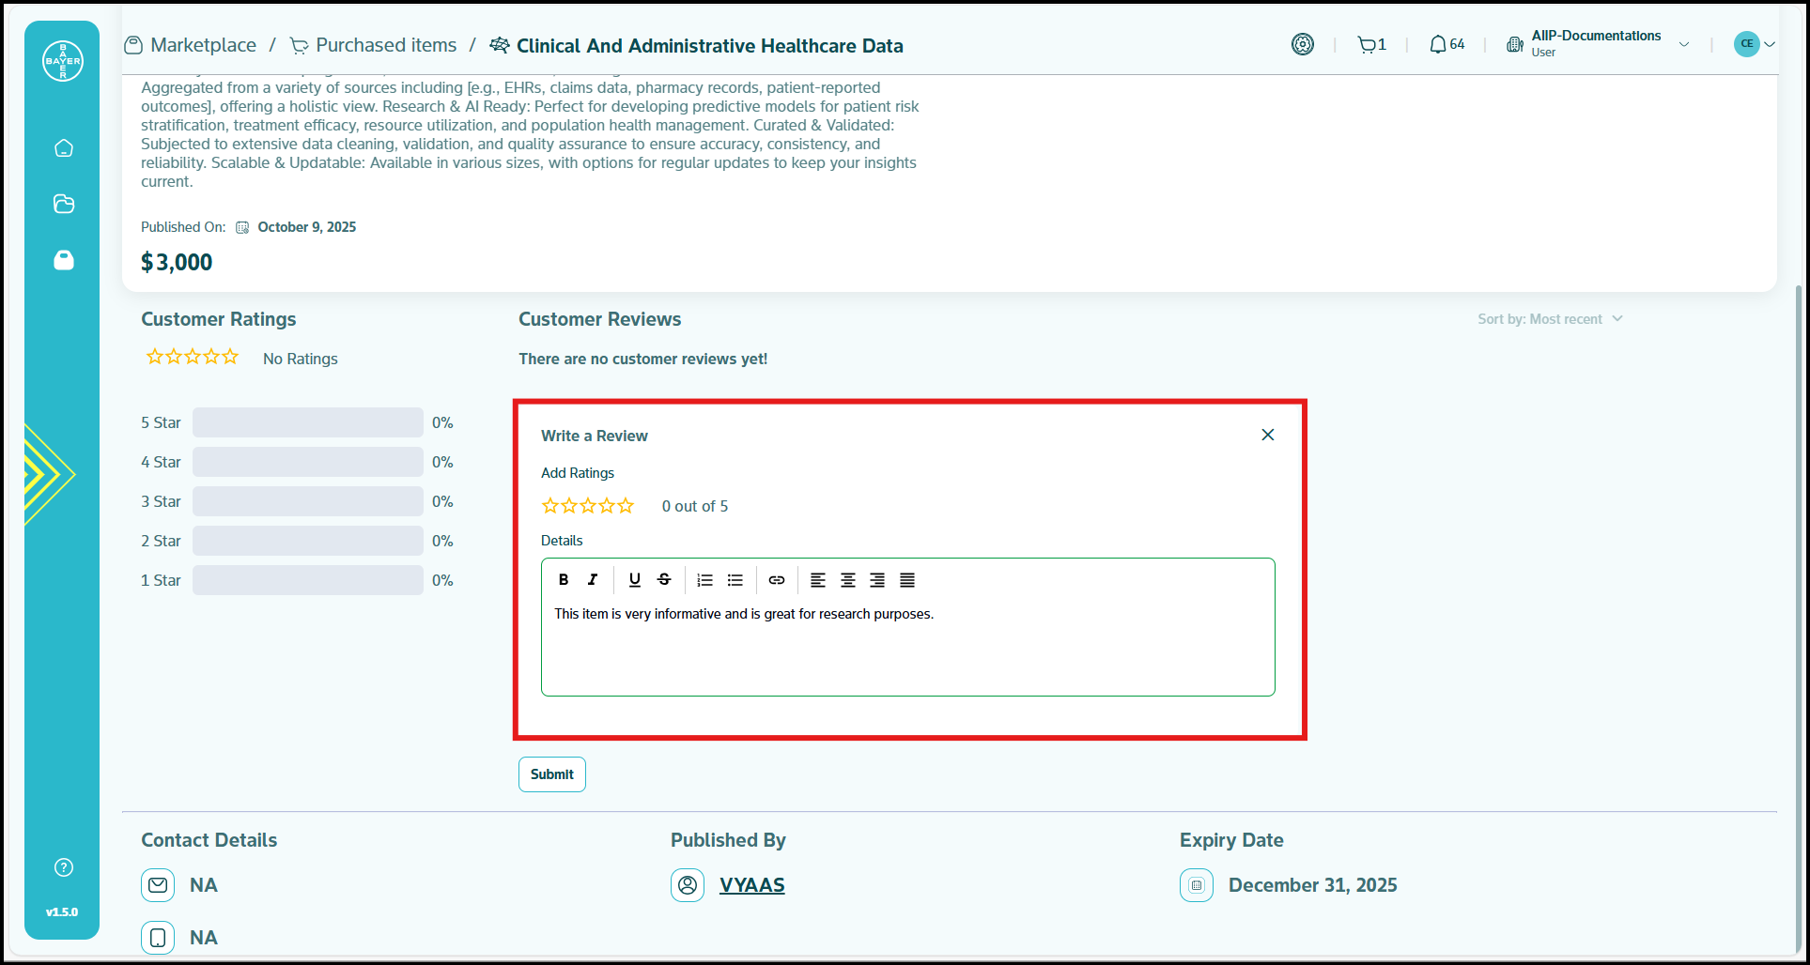Viewport: 1810px width, 965px height.
Task: Toggle underline text formatting
Action: (x=635, y=580)
